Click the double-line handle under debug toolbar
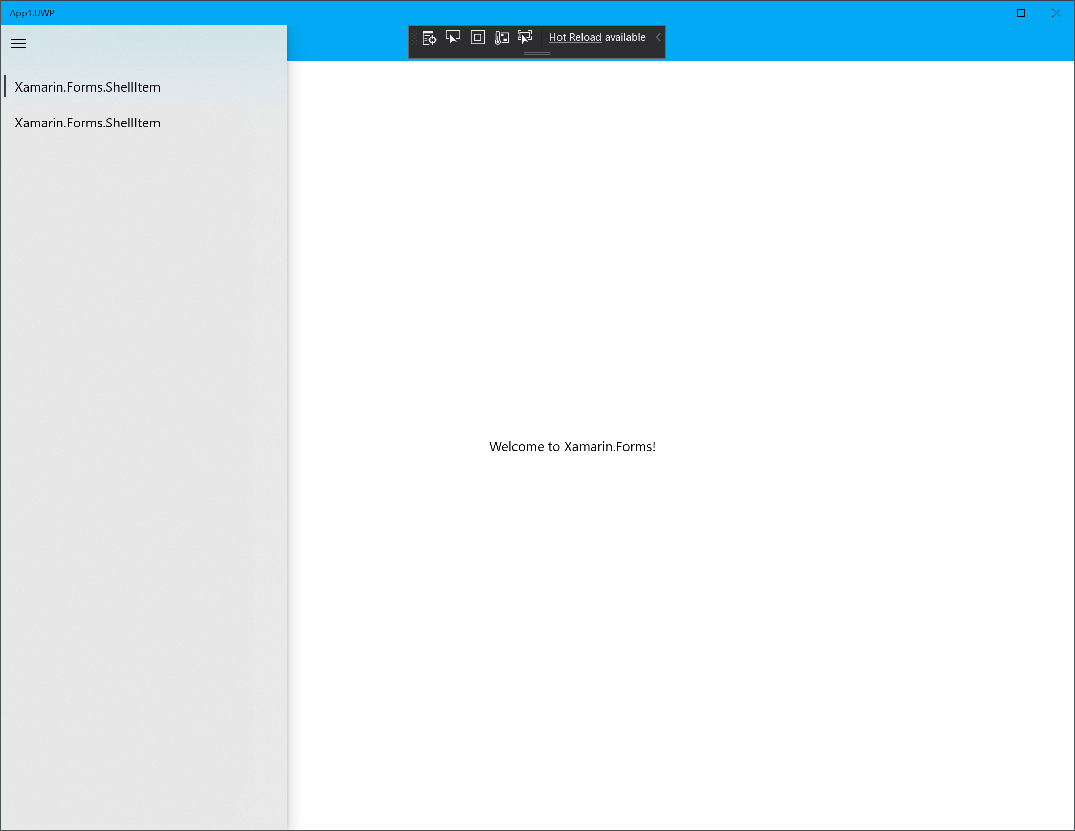Image resolution: width=1075 pixels, height=831 pixels. point(537,53)
